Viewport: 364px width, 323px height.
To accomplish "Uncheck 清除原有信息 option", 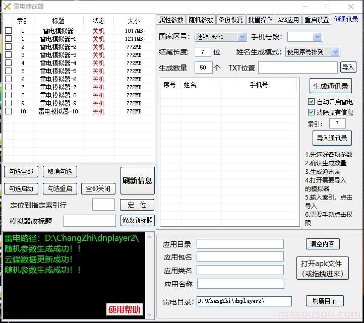I will (311, 112).
